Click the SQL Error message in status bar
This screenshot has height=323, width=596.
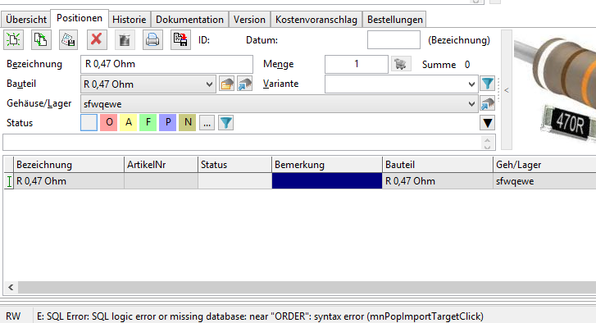click(x=260, y=316)
